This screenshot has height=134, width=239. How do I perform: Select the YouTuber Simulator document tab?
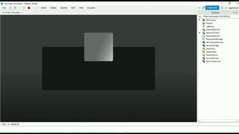click(x=11, y=12)
